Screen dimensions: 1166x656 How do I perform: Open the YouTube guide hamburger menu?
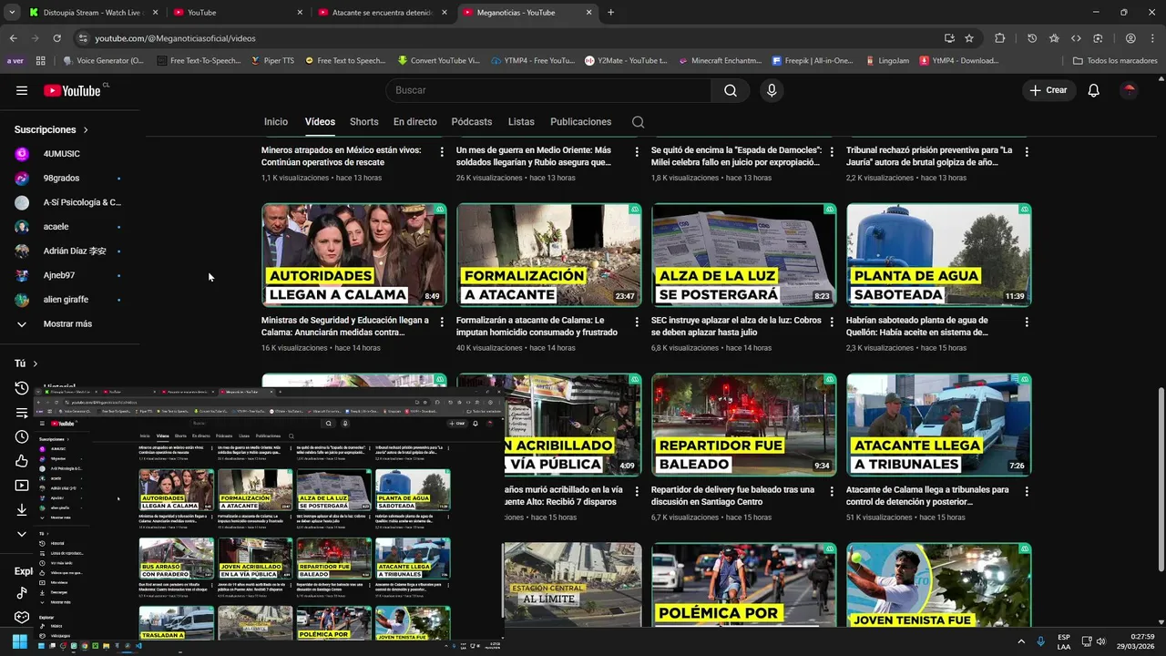pyautogui.click(x=22, y=90)
